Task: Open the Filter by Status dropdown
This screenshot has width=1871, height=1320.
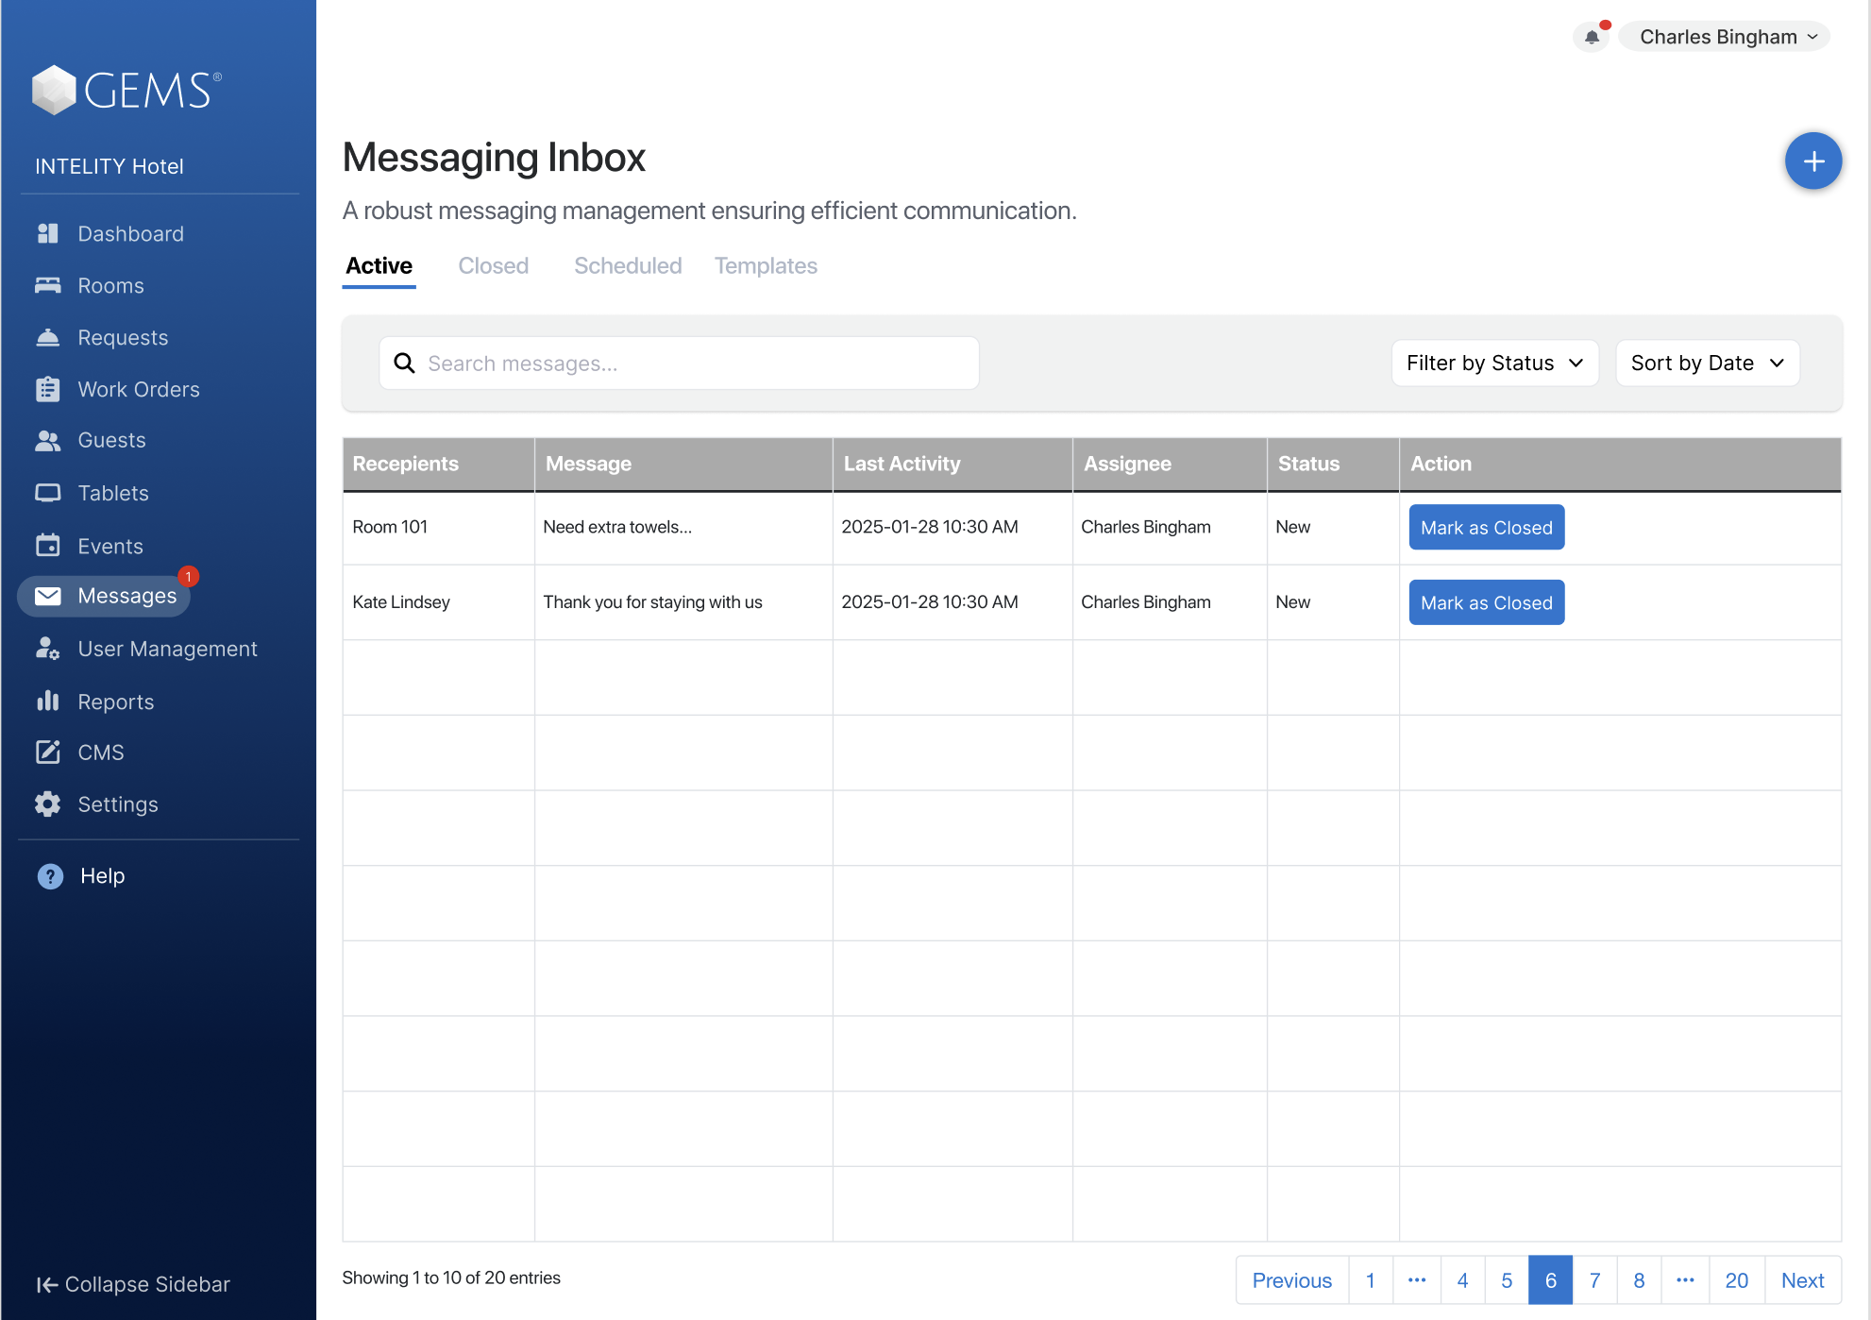Action: pos(1495,364)
